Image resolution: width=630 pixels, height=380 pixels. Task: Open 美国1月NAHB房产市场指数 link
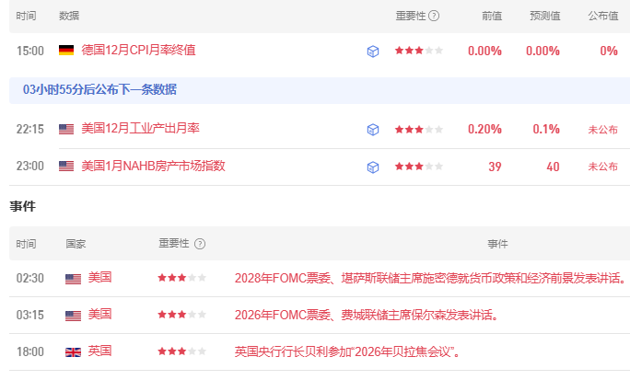pos(154,166)
